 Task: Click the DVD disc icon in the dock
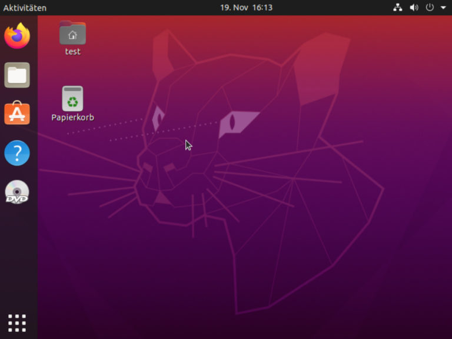point(17,192)
